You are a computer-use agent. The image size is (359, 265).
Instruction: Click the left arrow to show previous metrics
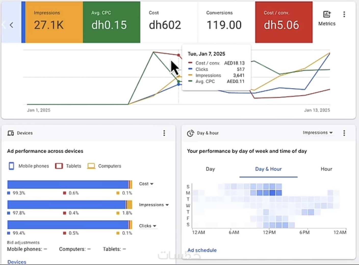pyautogui.click(x=11, y=25)
